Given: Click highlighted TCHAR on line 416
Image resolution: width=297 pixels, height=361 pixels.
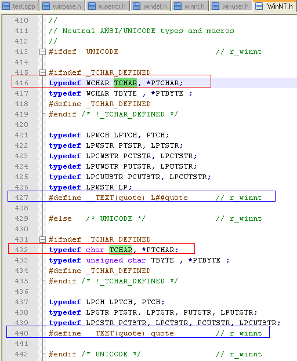Looking at the screenshot, I should (125, 83).
